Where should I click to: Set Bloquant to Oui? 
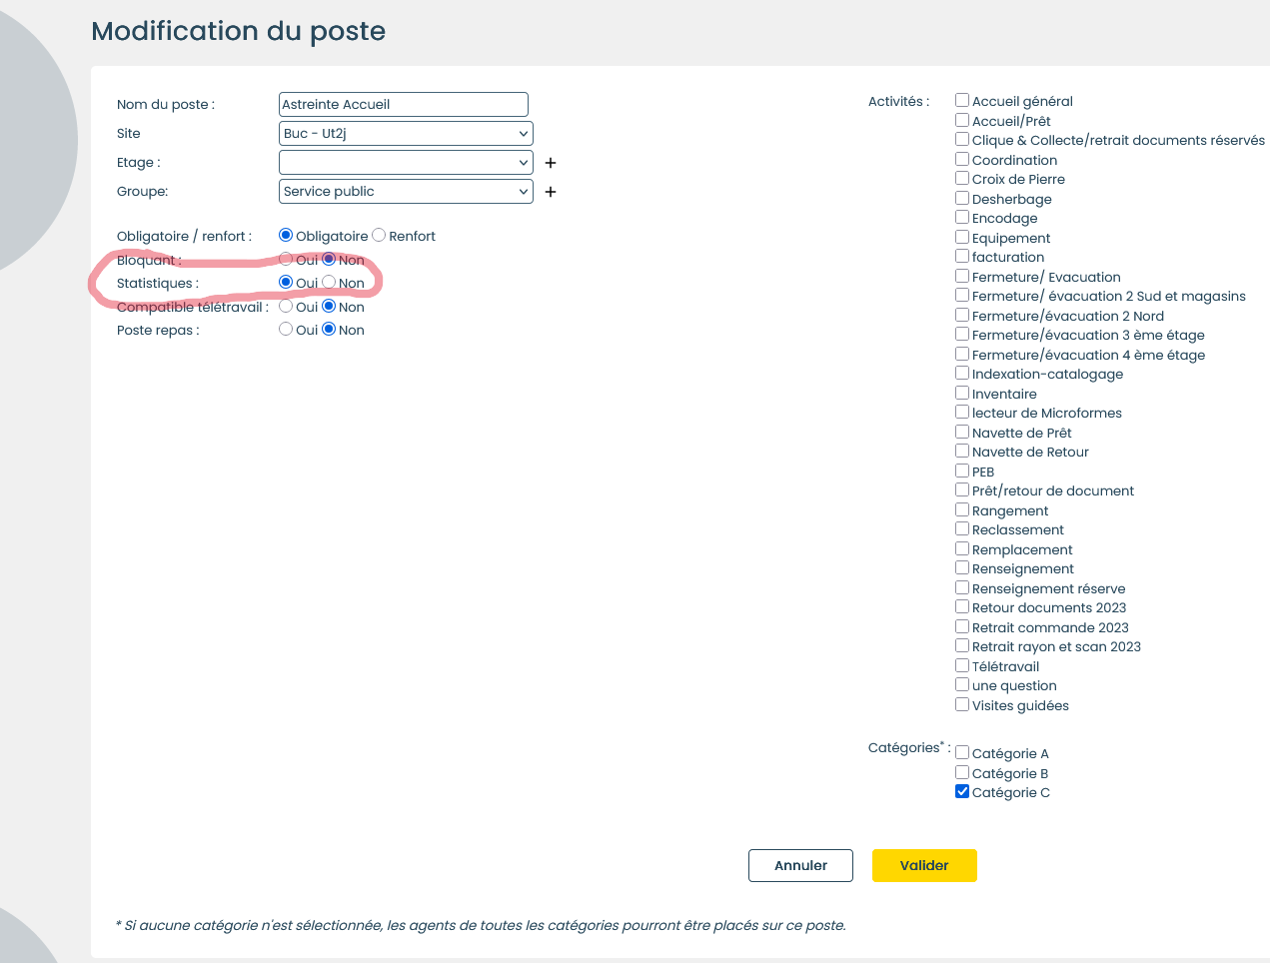click(x=286, y=260)
